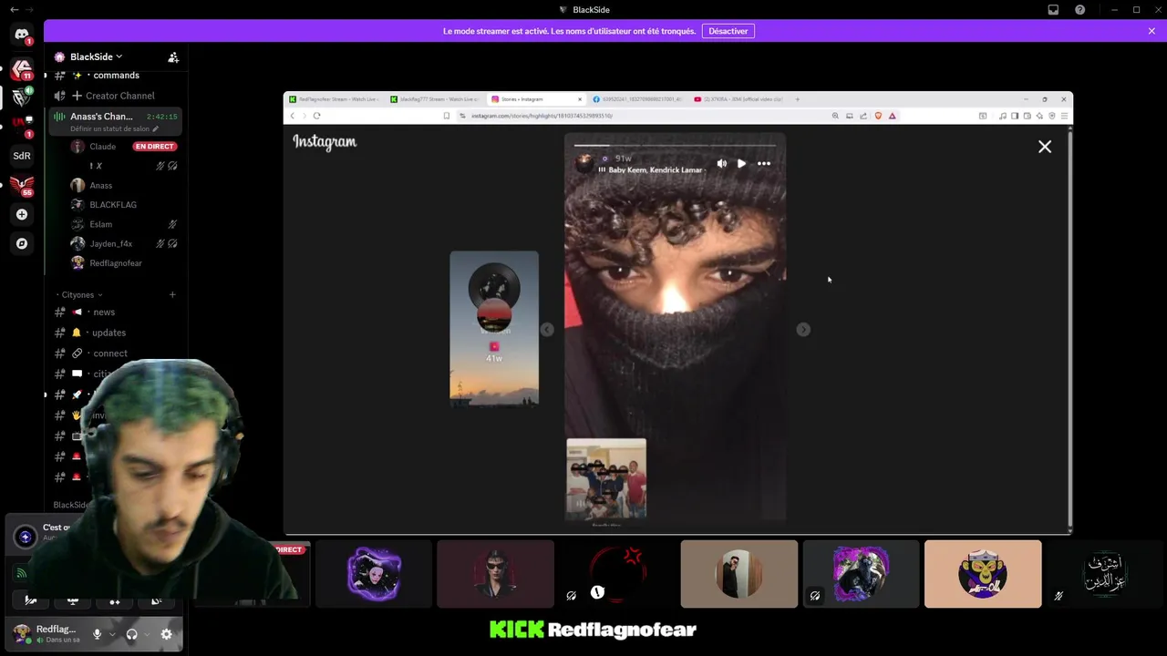Switch to XYKIRA YouTube browser tab

(738, 98)
